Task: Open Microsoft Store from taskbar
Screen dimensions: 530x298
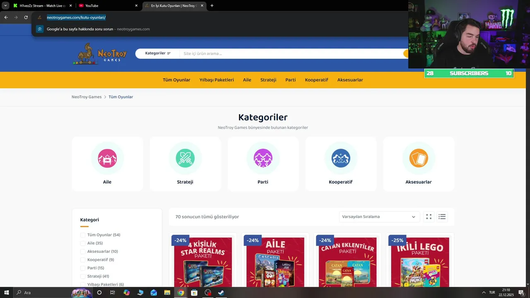Action: tap(194, 293)
